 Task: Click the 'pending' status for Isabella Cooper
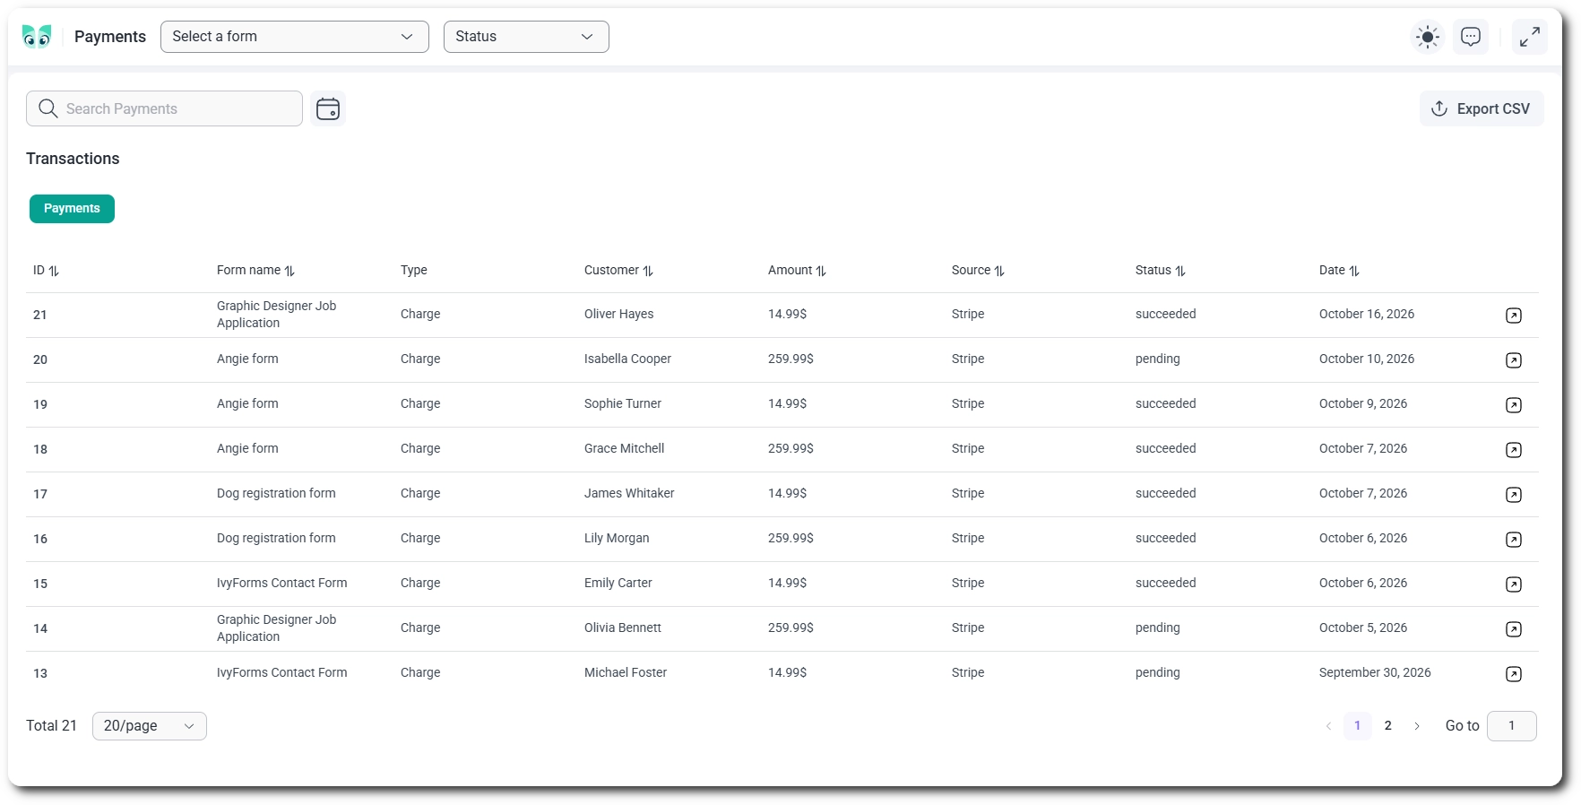(1158, 359)
